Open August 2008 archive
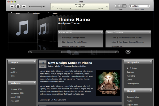This screenshot has width=159, height=106. pos(15,97)
